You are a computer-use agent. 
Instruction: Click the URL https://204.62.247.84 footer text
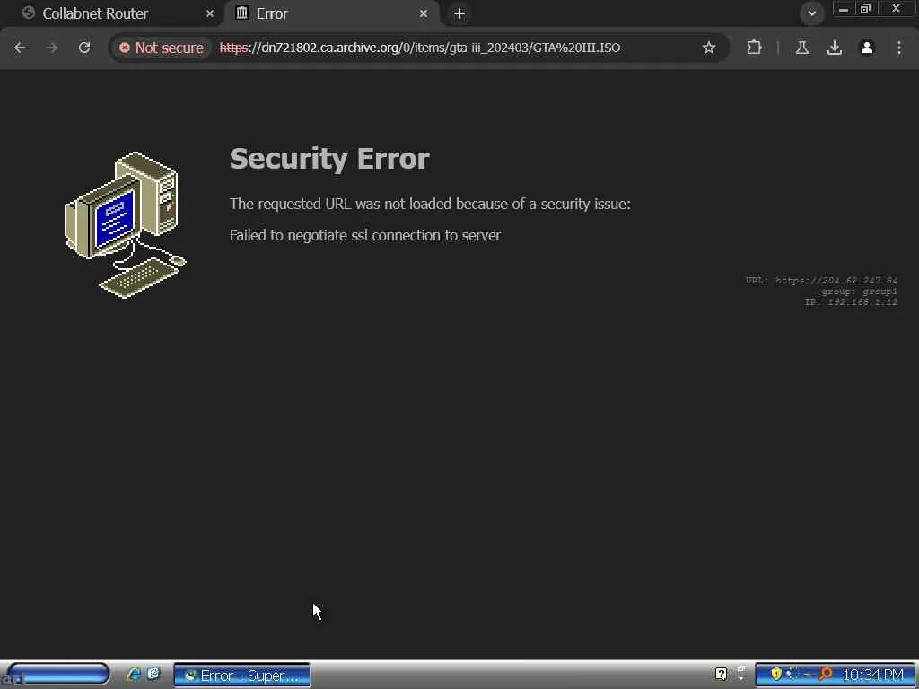coord(821,281)
